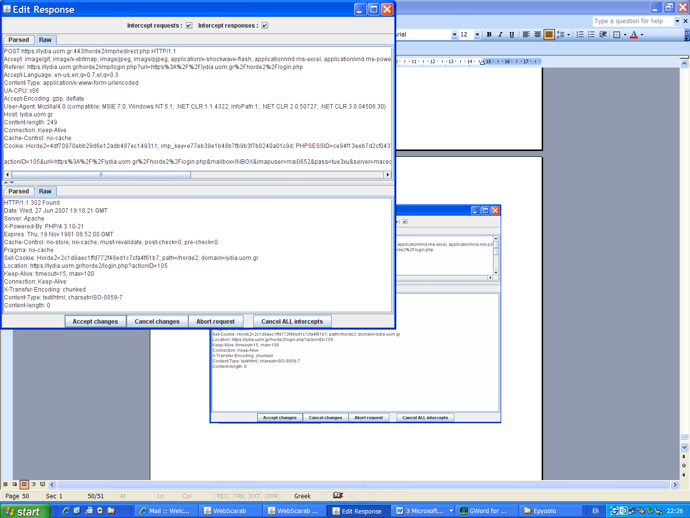Expand Word toolbar options chevron
The height and width of the screenshot is (518, 690).
pos(687,35)
